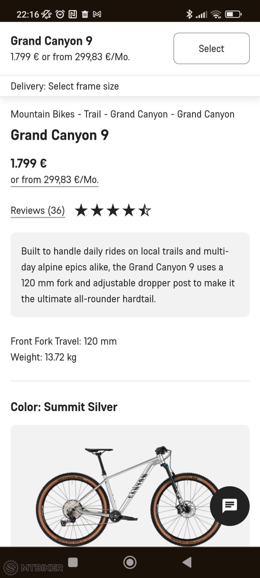The image size is (260, 578).
Task: Open the chat support bubble icon
Action: click(x=230, y=506)
